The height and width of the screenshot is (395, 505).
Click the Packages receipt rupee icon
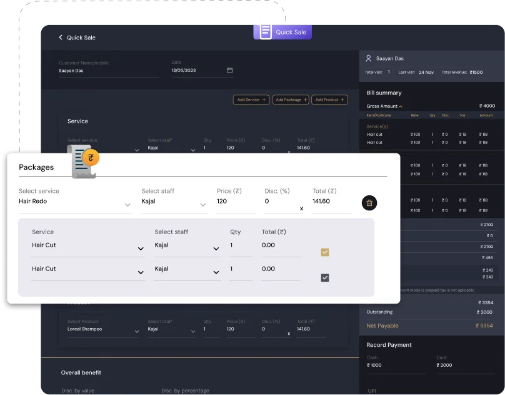84,161
